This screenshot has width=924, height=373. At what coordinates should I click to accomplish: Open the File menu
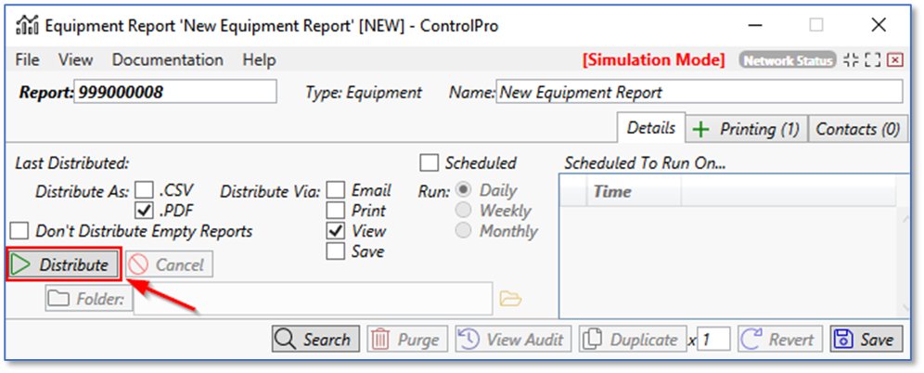(27, 60)
